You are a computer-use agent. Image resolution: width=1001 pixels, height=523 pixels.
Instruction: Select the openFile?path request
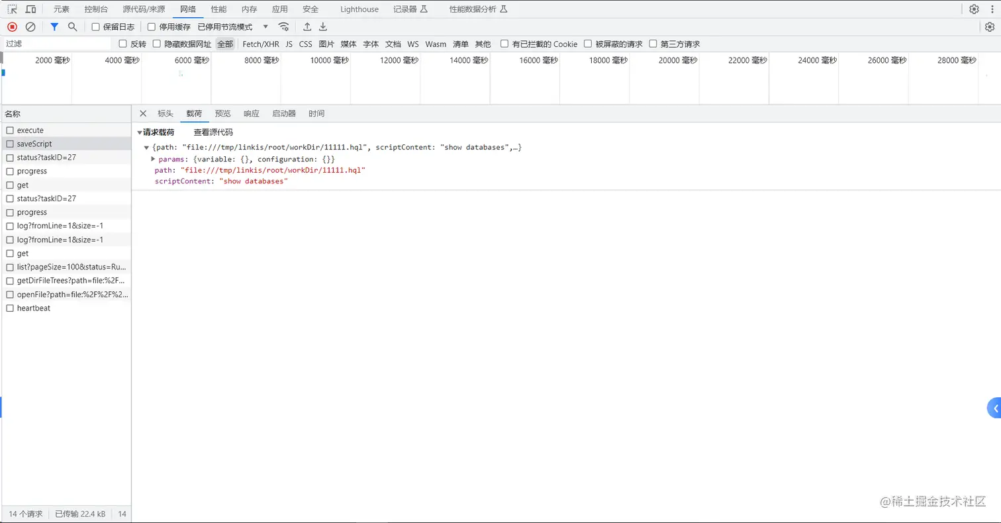66,295
